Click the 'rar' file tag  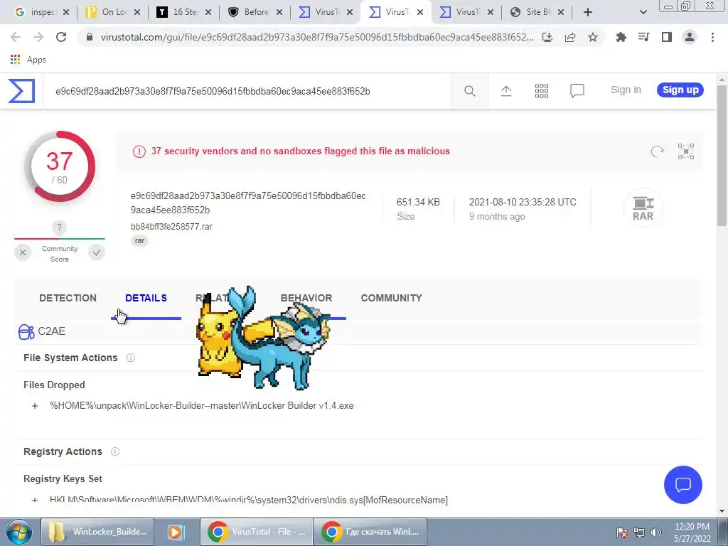pos(139,240)
